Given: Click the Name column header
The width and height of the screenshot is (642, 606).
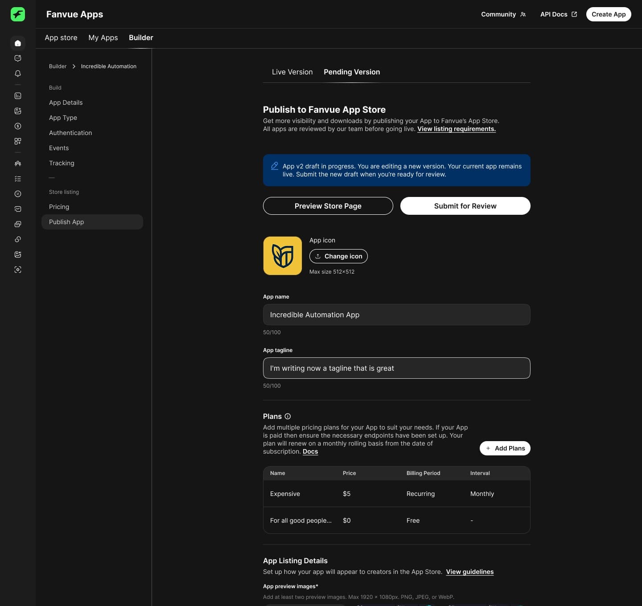Looking at the screenshot, I should 277,473.
